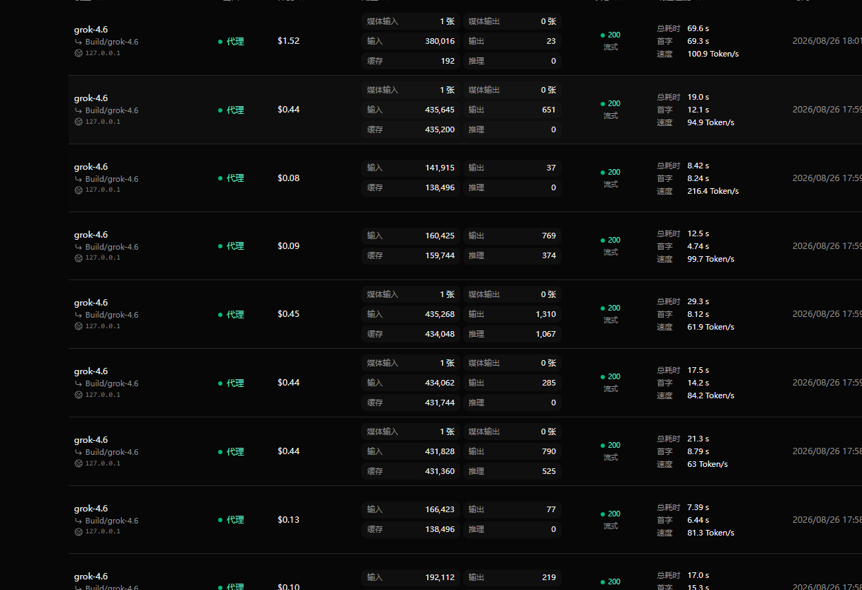Click grok-4.6 model name in the $0.45 row
The image size is (862, 590).
point(91,303)
